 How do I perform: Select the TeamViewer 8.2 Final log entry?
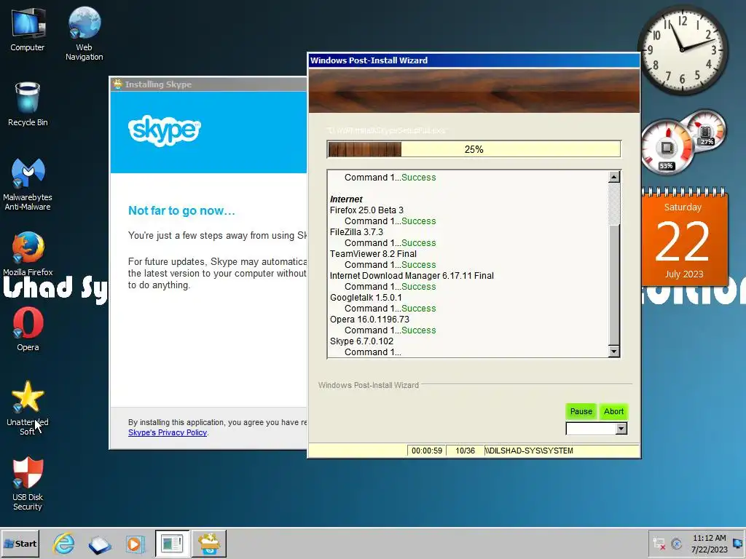tap(373, 254)
